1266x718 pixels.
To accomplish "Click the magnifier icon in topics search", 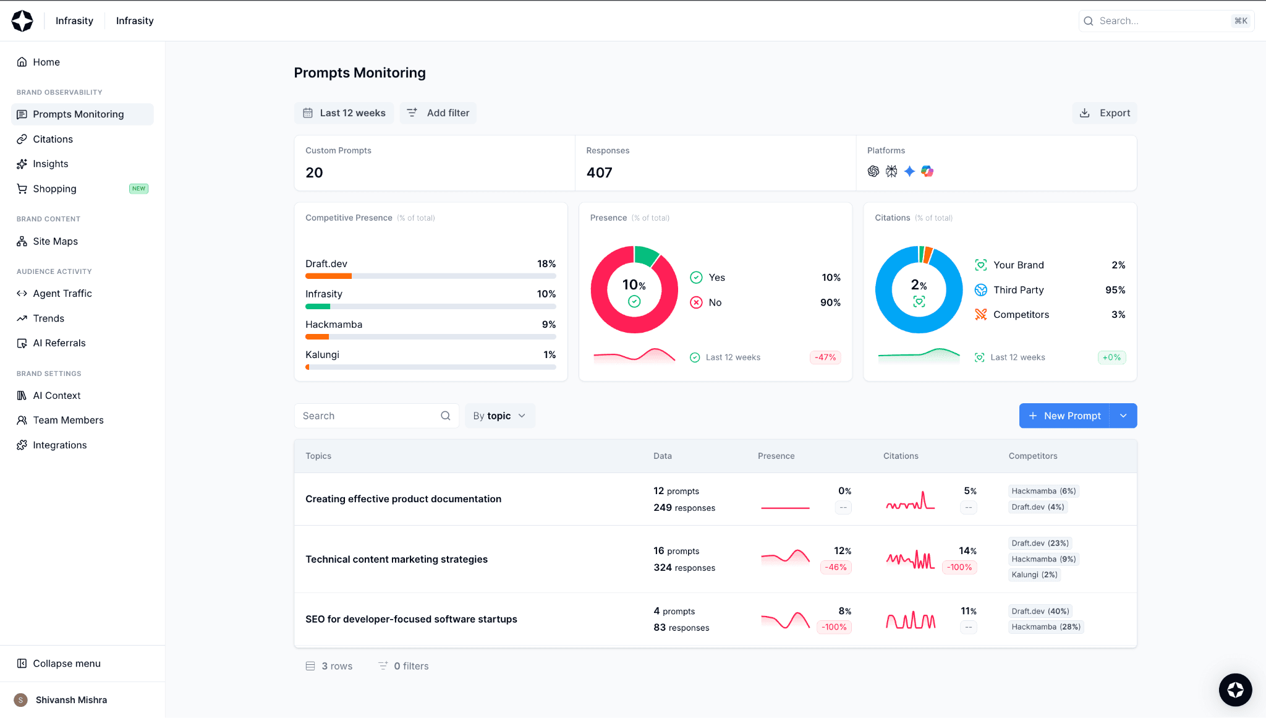I will pos(446,416).
